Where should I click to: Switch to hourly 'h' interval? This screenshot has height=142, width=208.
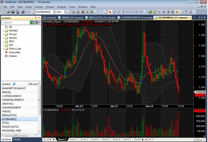coord(164,12)
